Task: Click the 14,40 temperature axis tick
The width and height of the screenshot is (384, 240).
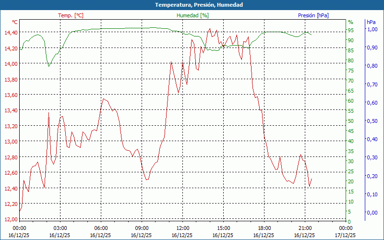Action: coord(11,33)
